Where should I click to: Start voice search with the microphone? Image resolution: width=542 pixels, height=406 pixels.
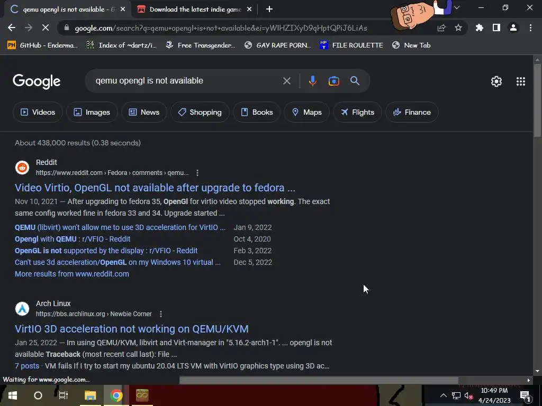312,81
